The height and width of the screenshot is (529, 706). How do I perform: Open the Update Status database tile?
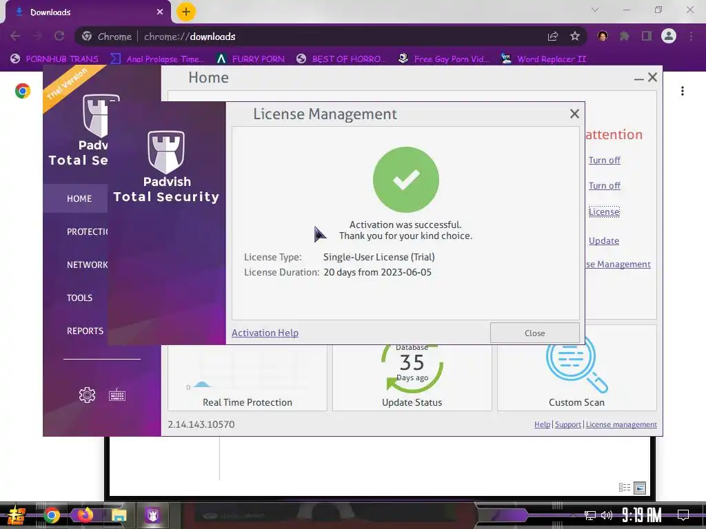[412, 377]
